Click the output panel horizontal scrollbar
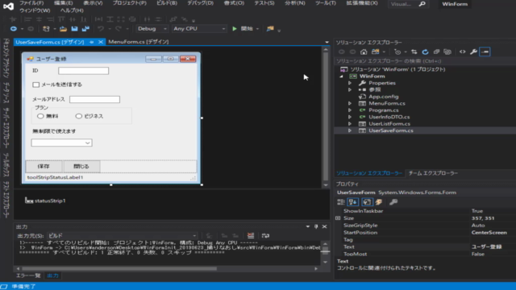Viewport: 516px width, 290px height. [x=119, y=268]
